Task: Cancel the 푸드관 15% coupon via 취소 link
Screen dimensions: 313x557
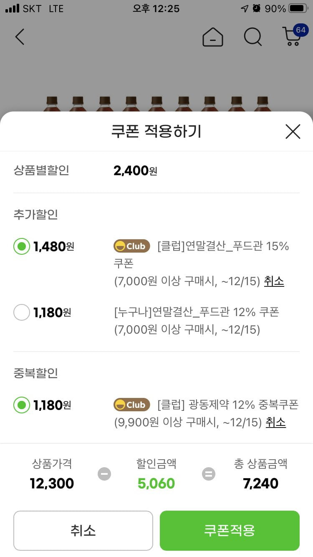Action: tap(274, 281)
